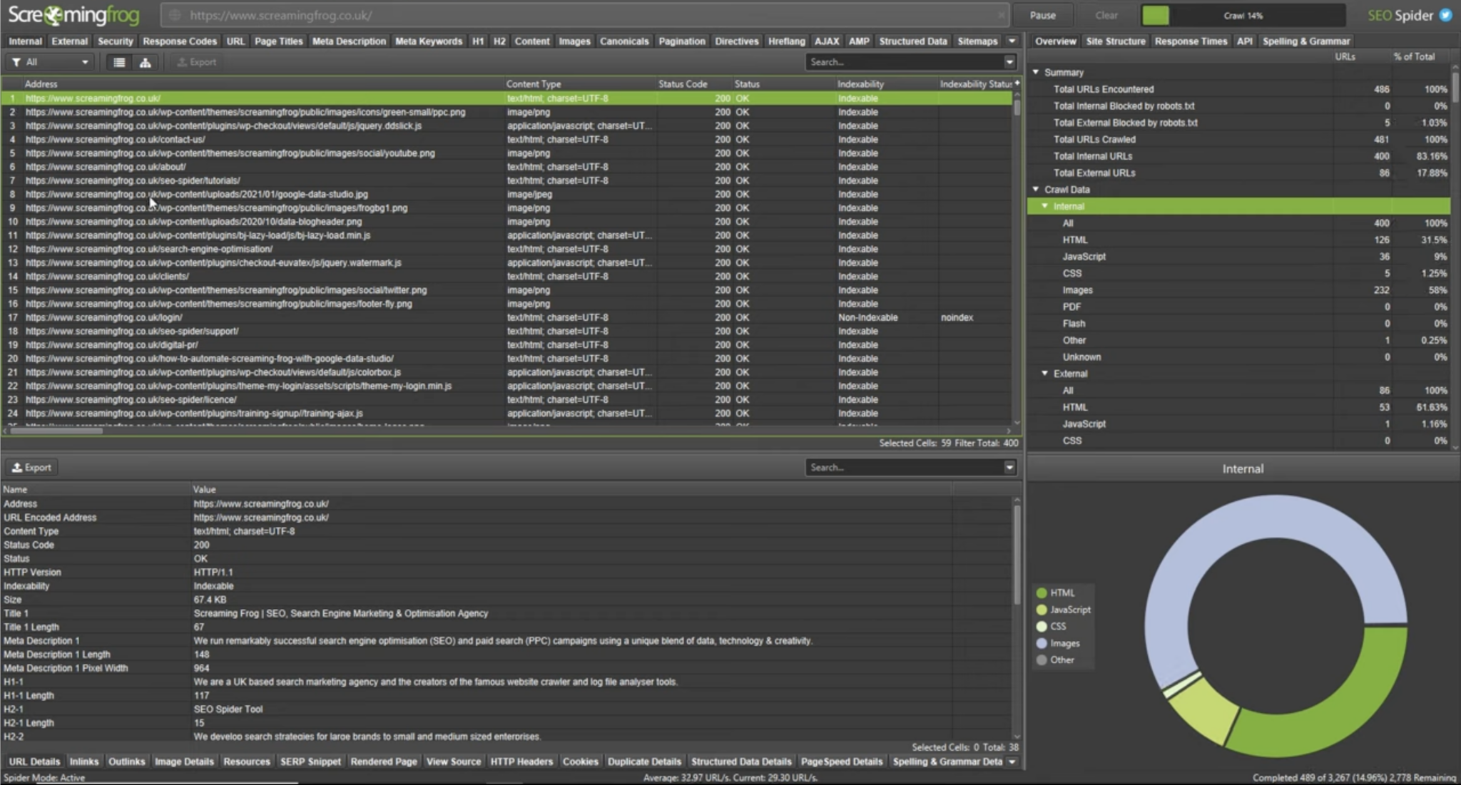Open the HTTP Headers tab
This screenshot has height=785, width=1461.
point(521,761)
